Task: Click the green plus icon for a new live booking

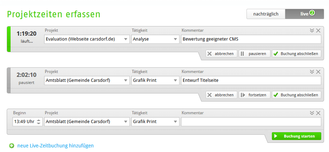Action: [12, 146]
